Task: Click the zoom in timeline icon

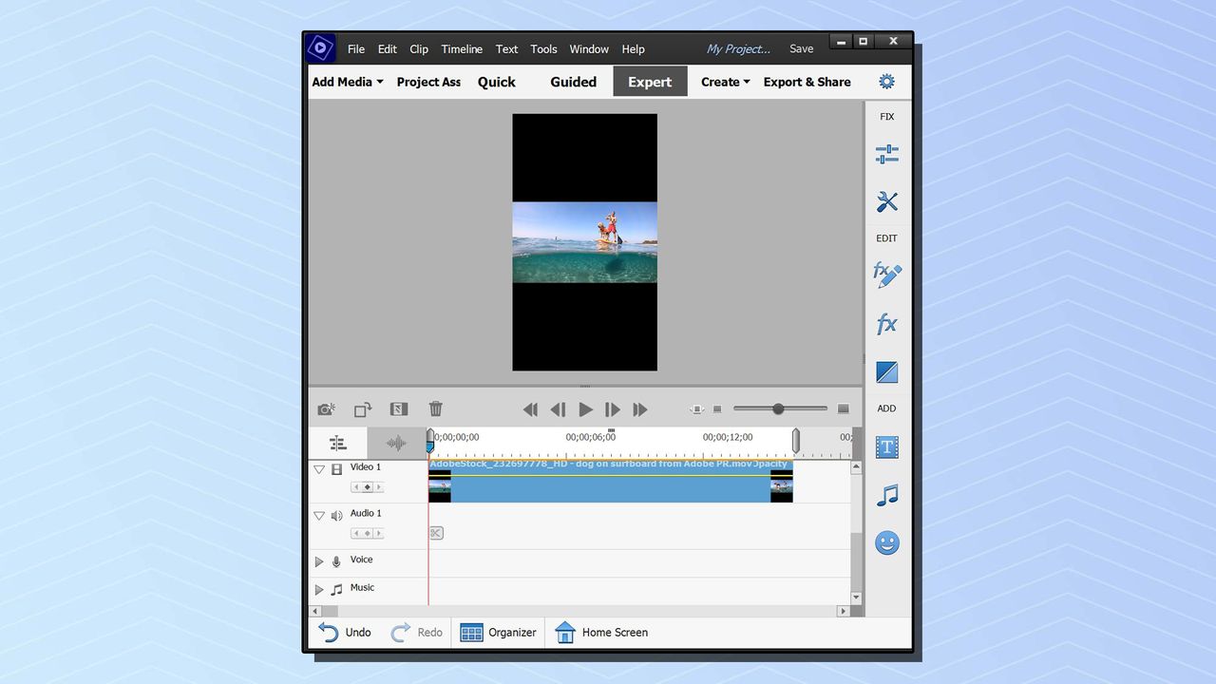Action: (843, 409)
